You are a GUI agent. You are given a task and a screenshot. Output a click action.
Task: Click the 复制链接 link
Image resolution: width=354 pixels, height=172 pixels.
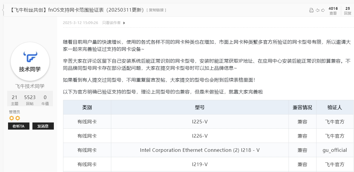(156, 10)
